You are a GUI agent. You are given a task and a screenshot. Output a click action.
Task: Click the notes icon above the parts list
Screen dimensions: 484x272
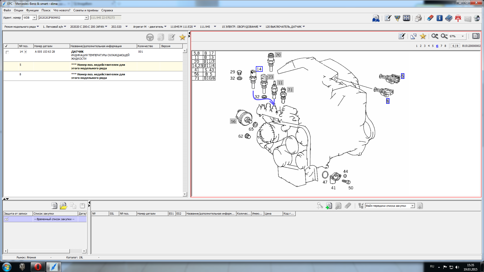[x=171, y=37]
